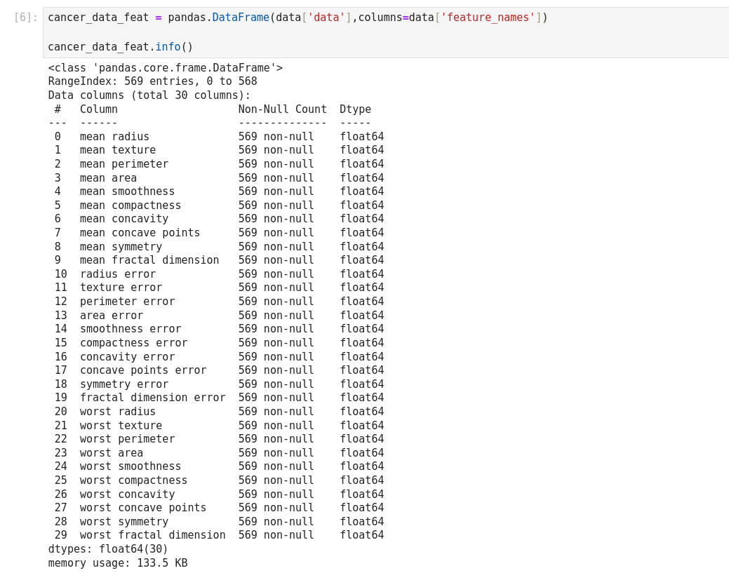Click the 'mean concave points' column name
The width and height of the screenshot is (729, 573).
[140, 233]
